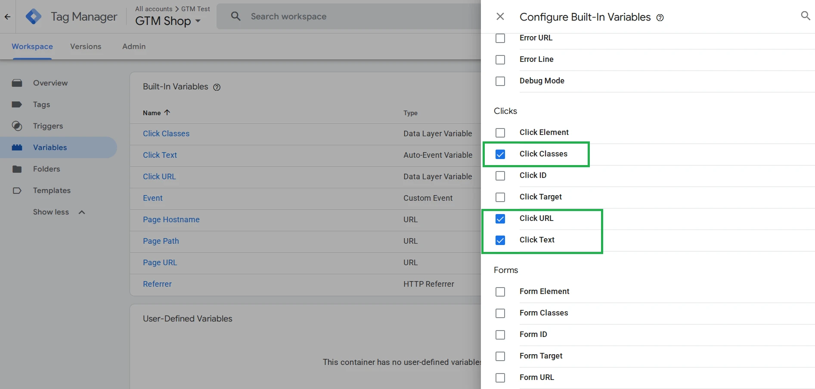
Task: Open Templates in the sidebar
Action: point(52,190)
